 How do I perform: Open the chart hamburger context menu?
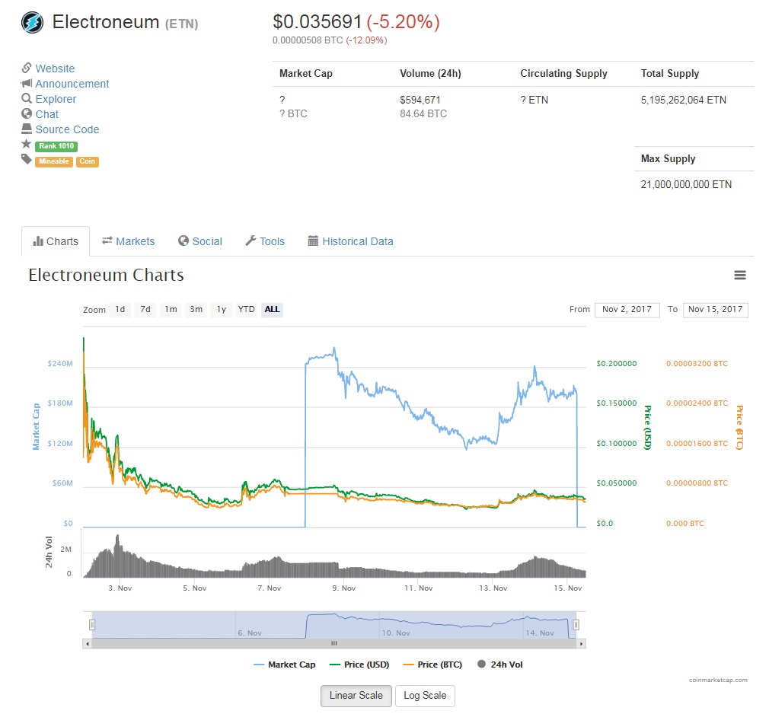[x=739, y=275]
